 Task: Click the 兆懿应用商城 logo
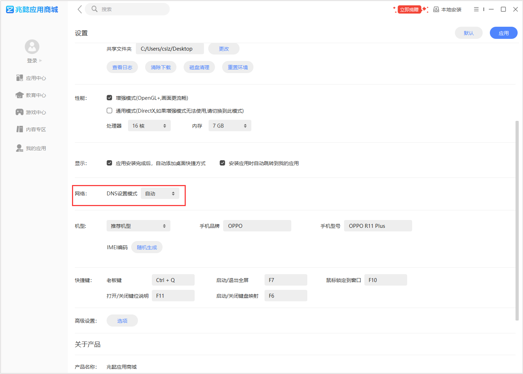[32, 10]
